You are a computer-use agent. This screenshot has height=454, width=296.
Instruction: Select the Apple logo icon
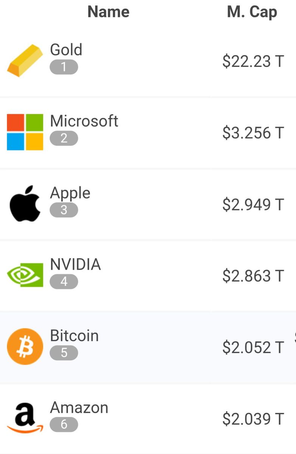click(x=25, y=204)
